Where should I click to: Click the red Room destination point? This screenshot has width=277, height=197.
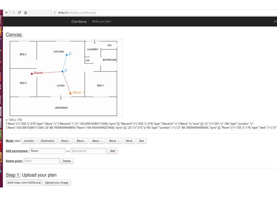point(32,74)
